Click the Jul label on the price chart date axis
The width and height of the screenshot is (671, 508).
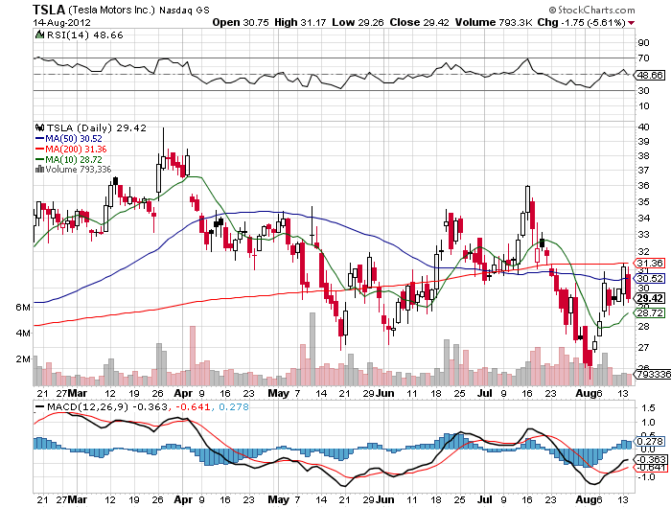[484, 393]
